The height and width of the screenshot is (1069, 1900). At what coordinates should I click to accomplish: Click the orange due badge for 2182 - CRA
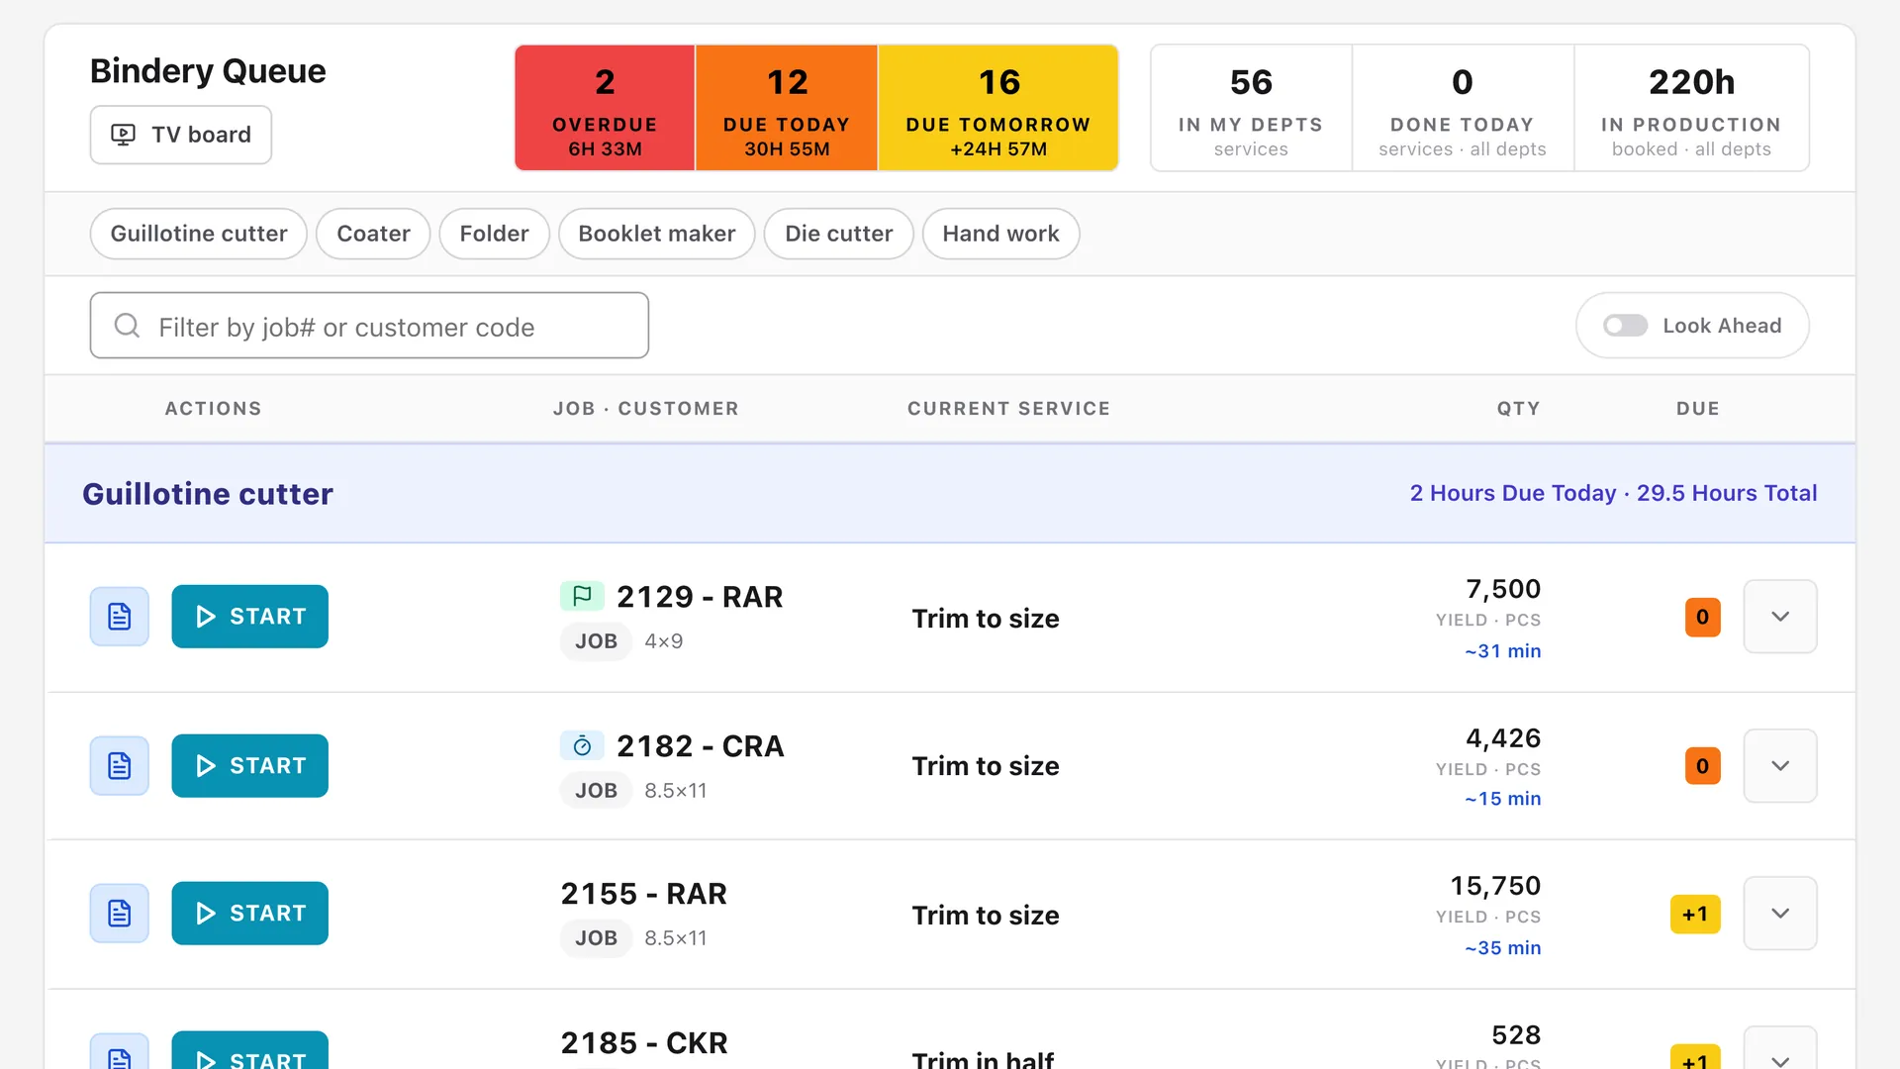click(x=1703, y=766)
